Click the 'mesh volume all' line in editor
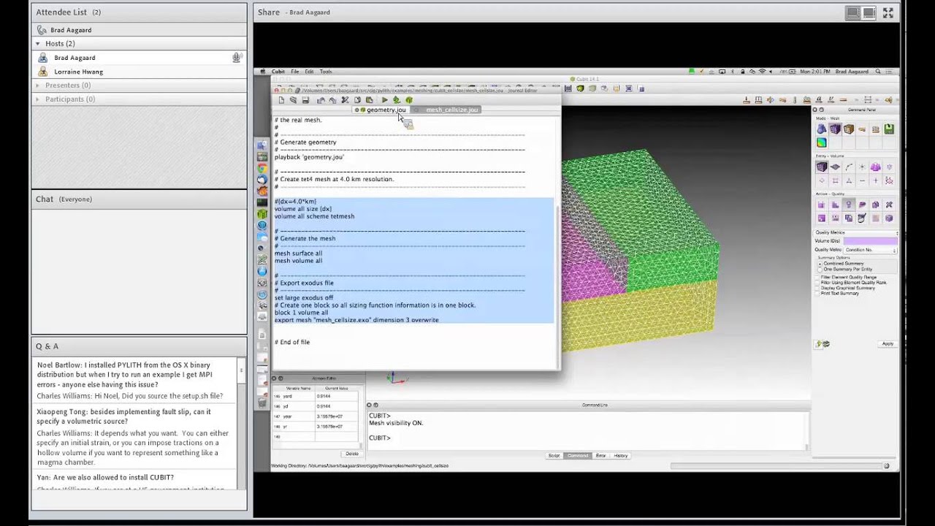Image resolution: width=935 pixels, height=526 pixels. click(298, 261)
